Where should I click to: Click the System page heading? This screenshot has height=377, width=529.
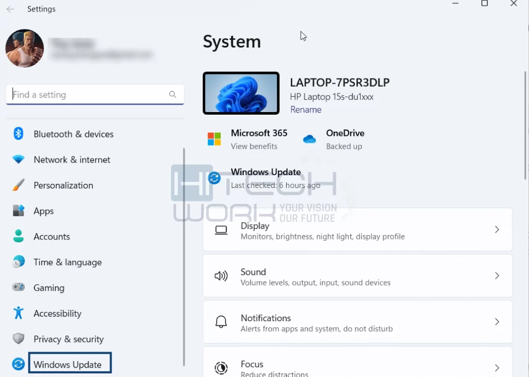(232, 42)
